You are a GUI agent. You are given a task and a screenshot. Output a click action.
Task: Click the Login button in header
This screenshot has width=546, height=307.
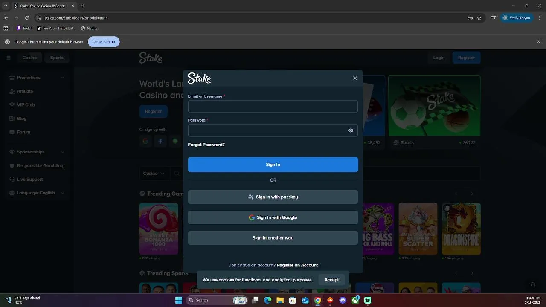tap(439, 58)
